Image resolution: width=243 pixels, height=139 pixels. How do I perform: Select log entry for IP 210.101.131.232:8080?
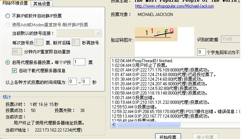tap(160, 102)
